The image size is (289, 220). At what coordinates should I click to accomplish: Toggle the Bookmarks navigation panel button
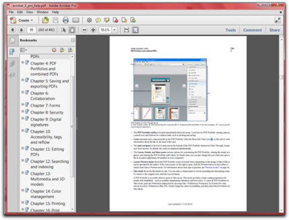coord(12,52)
